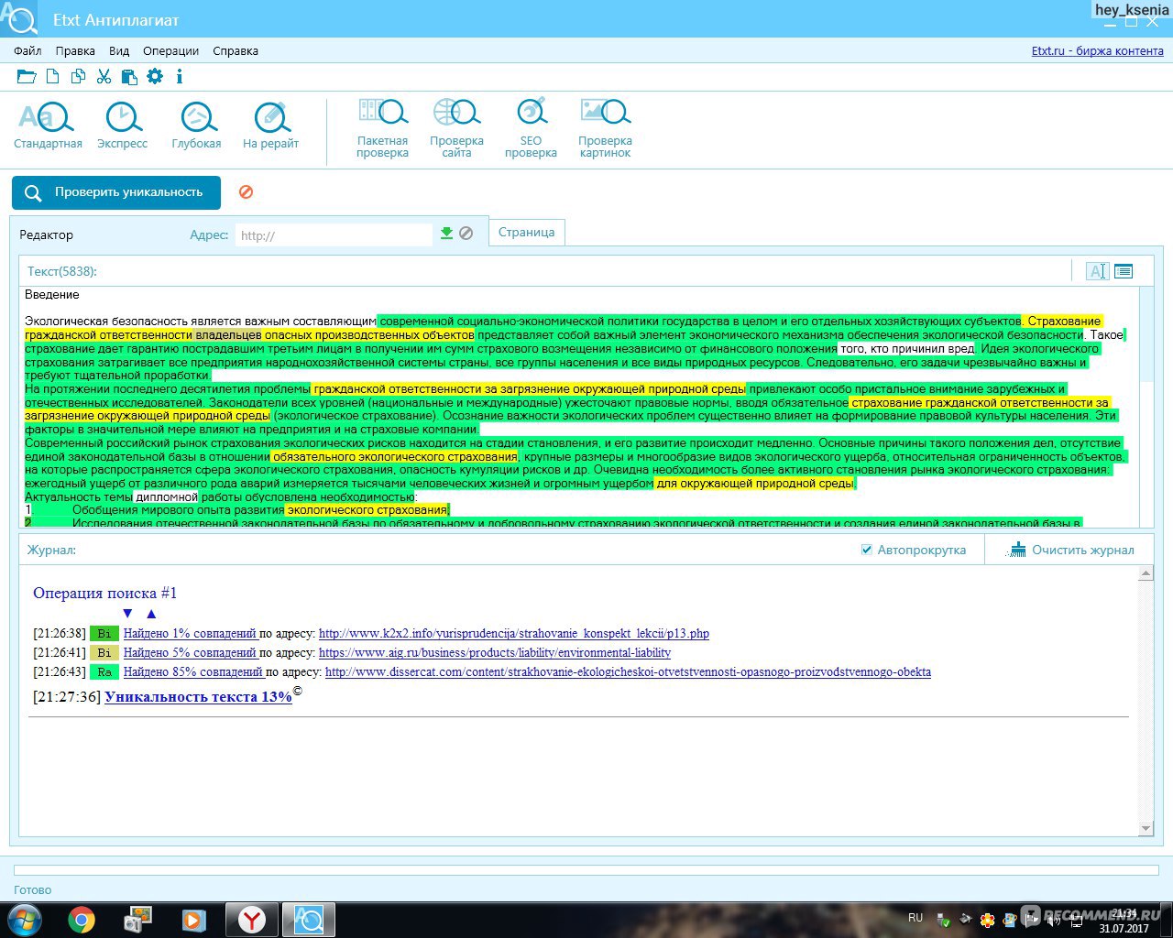Switch to the list view mode icon
The width and height of the screenshot is (1173, 938).
(x=1124, y=271)
